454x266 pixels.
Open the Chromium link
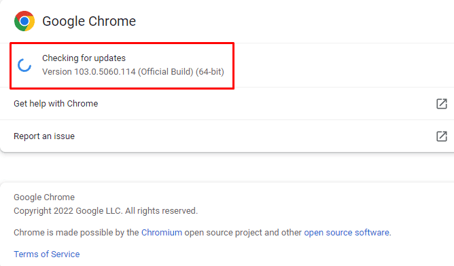(162, 233)
